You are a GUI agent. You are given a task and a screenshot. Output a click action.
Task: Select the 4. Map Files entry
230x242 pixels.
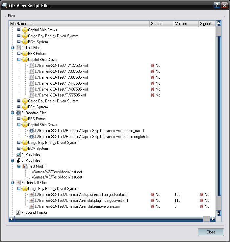(x=31, y=154)
